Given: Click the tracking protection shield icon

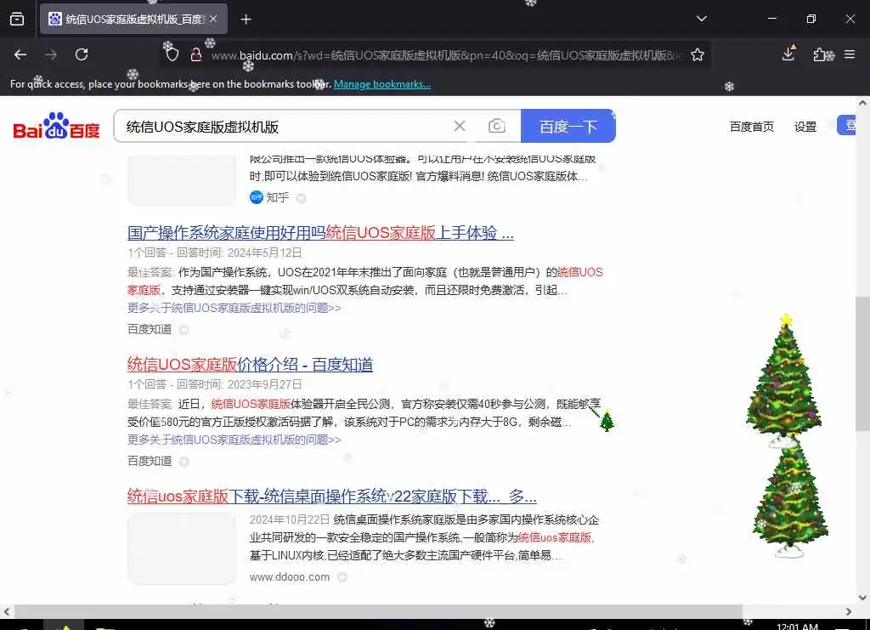Looking at the screenshot, I should pyautogui.click(x=172, y=54).
